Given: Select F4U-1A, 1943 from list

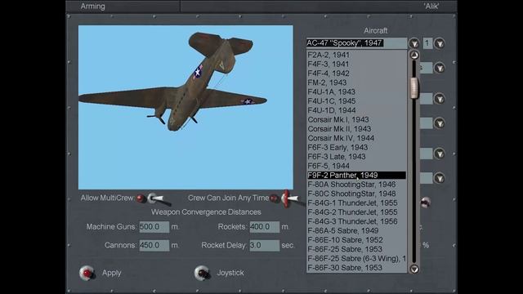Looking at the screenshot, I should (356, 92).
